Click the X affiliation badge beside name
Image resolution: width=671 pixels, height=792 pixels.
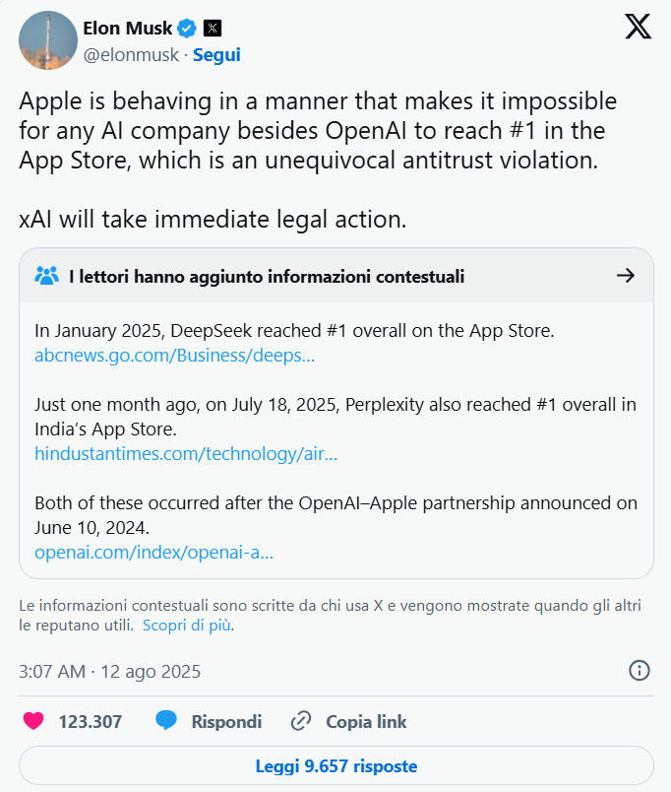213,28
